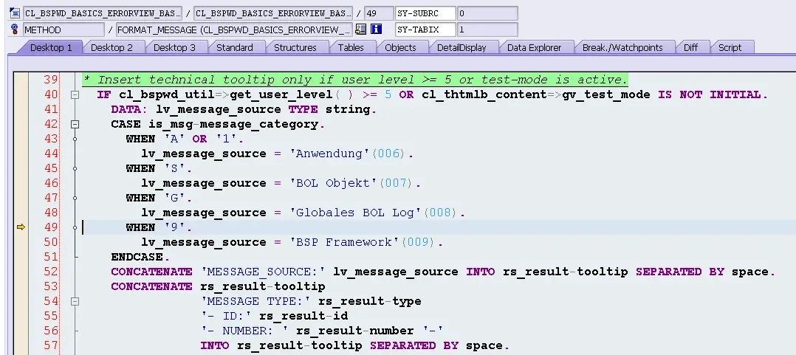Click the green comment on line 39
796x355 pixels.
(355, 80)
